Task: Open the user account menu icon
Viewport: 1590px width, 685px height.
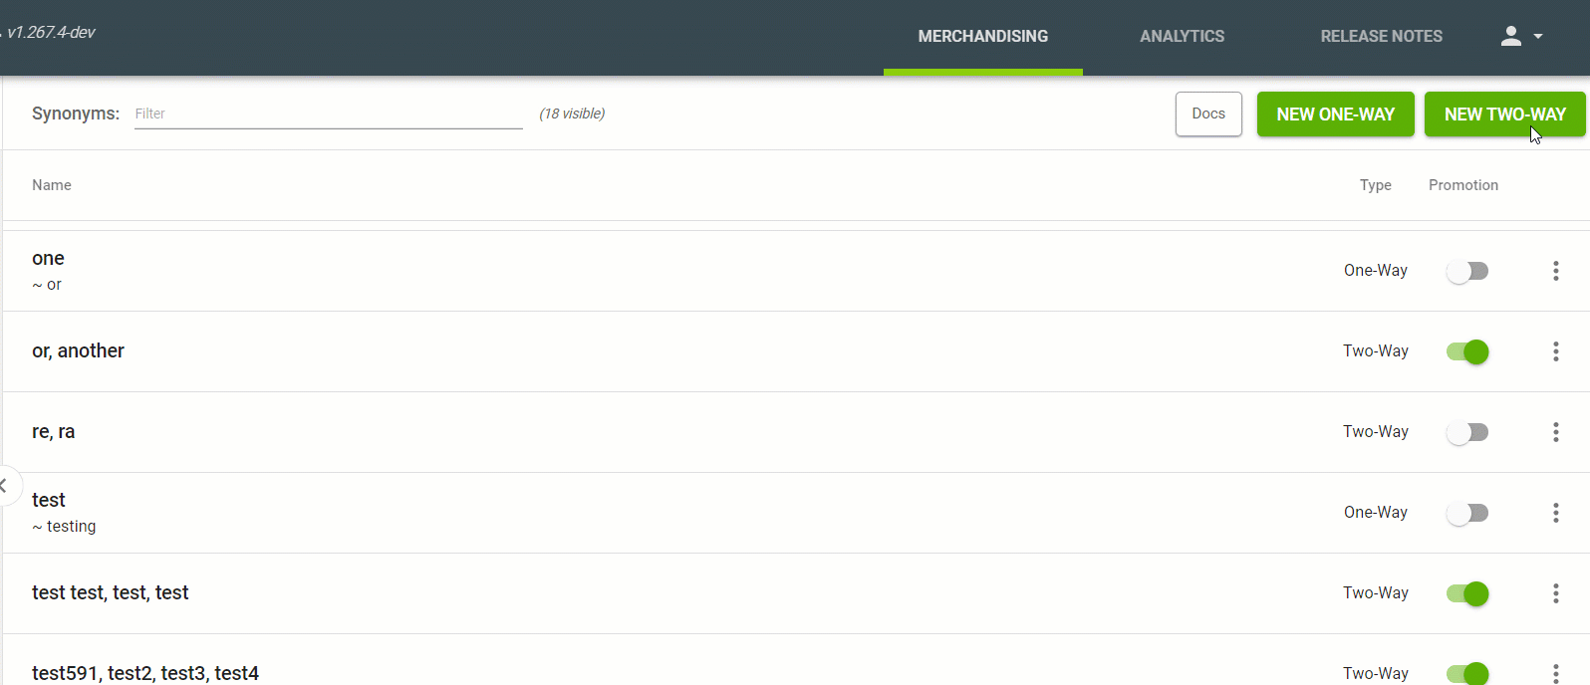Action: click(1511, 36)
